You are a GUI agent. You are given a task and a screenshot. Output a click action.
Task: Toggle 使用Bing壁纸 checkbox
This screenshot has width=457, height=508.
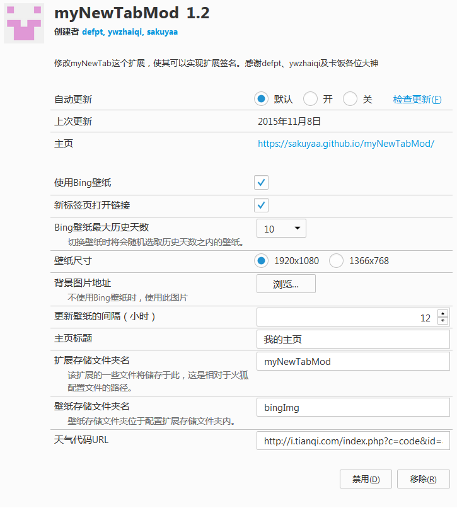[261, 183]
